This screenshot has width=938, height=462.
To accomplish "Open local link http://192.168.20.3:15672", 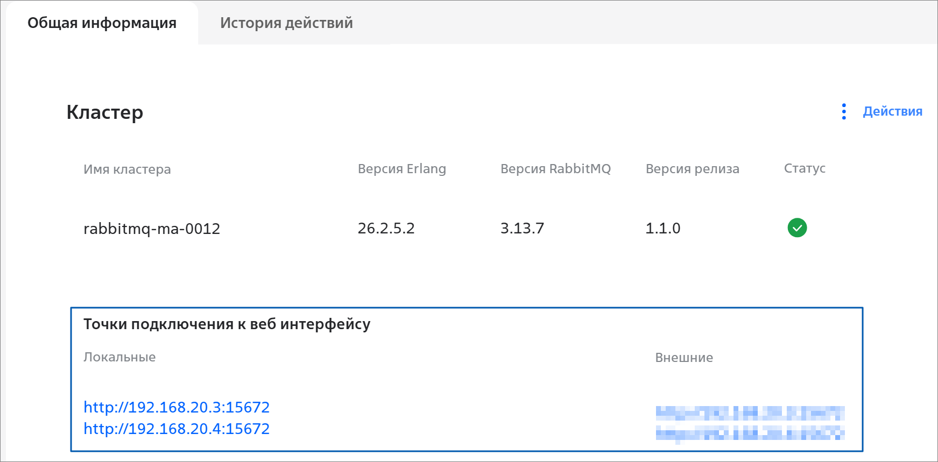I will pyautogui.click(x=177, y=407).
